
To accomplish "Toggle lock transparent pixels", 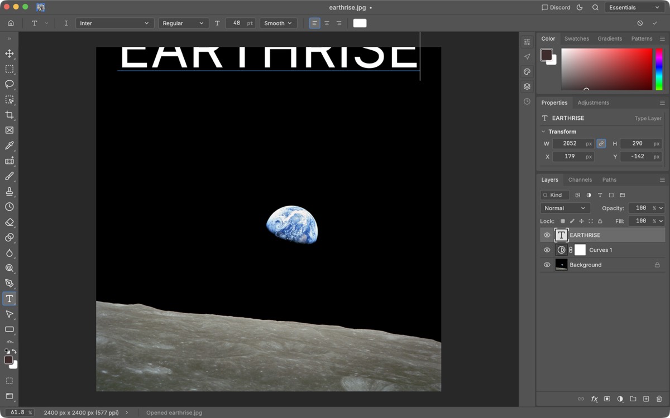I will [x=563, y=221].
